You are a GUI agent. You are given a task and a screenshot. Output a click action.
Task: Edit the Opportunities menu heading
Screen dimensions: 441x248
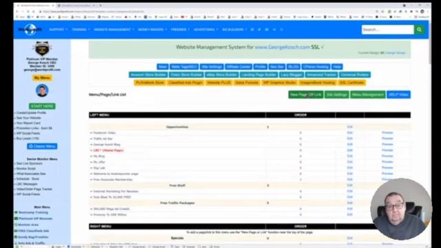coord(349,127)
